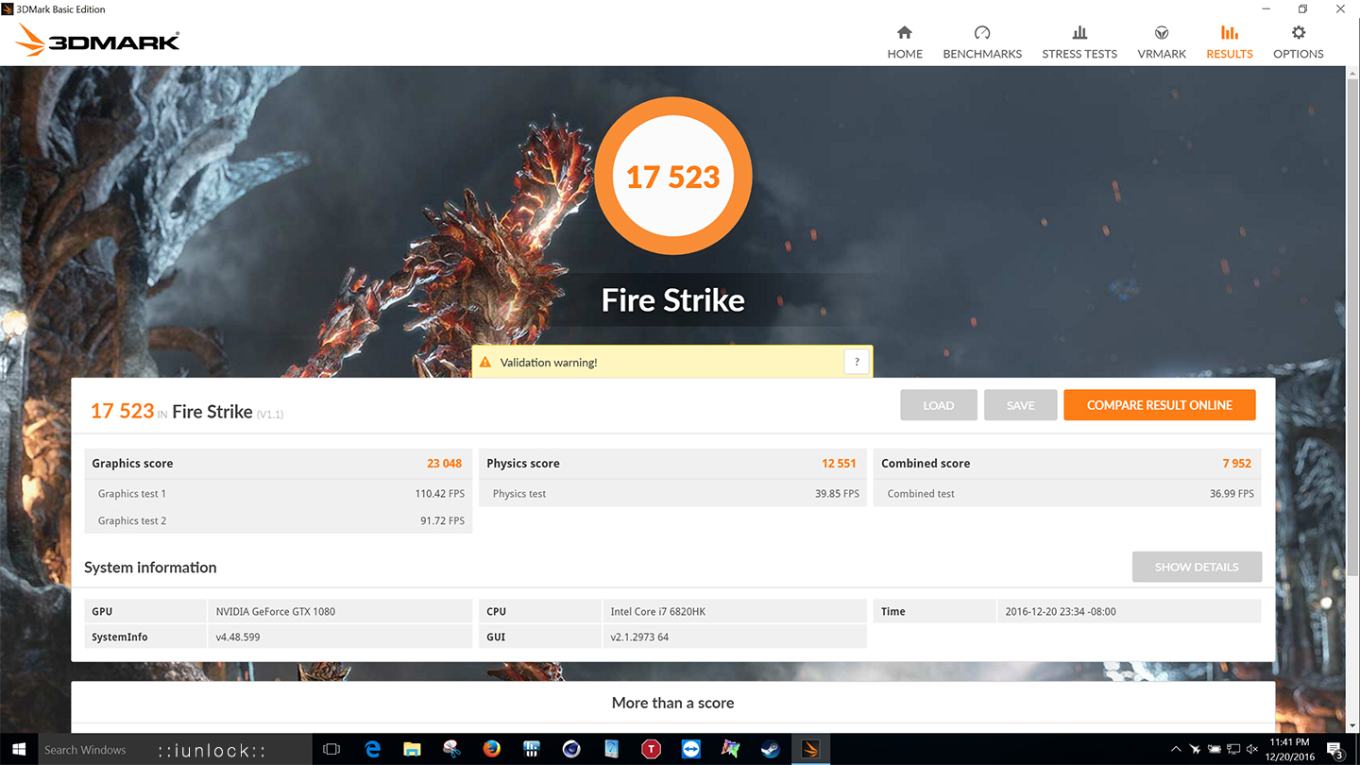The height and width of the screenshot is (765, 1360).
Task: Click the SAVE button
Action: pyautogui.click(x=1021, y=405)
